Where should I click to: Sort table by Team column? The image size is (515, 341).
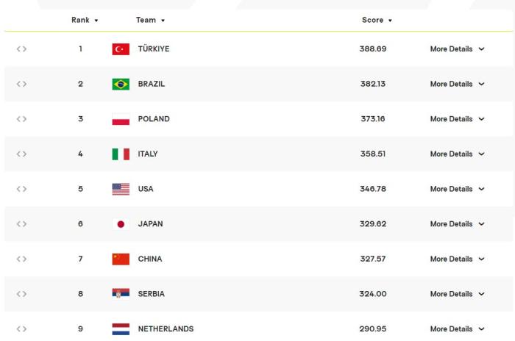tap(150, 20)
